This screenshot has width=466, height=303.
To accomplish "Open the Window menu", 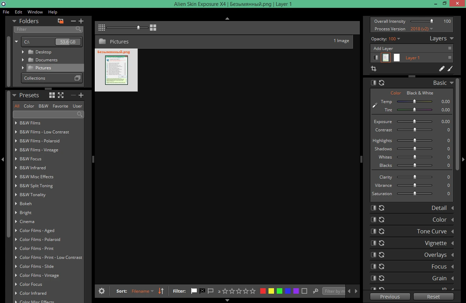I will [x=35, y=12].
